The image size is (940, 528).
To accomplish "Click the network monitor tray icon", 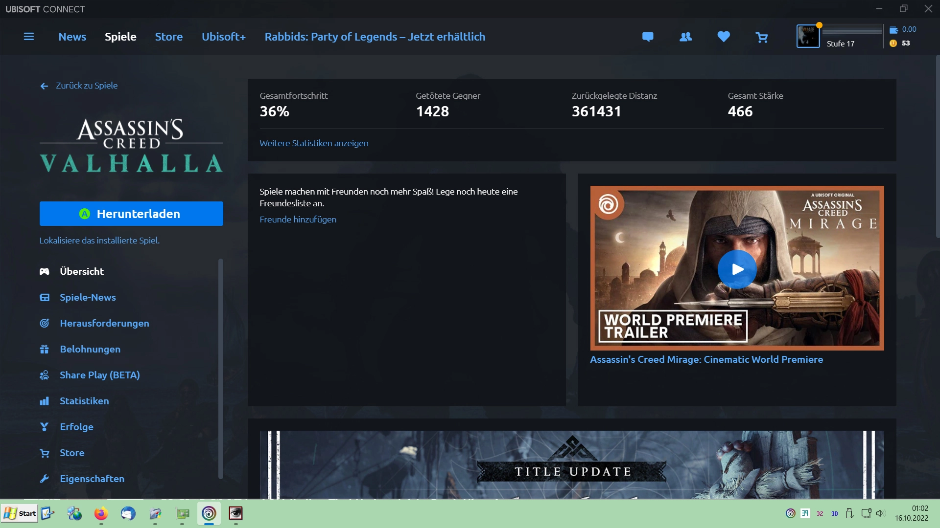I will [866, 513].
